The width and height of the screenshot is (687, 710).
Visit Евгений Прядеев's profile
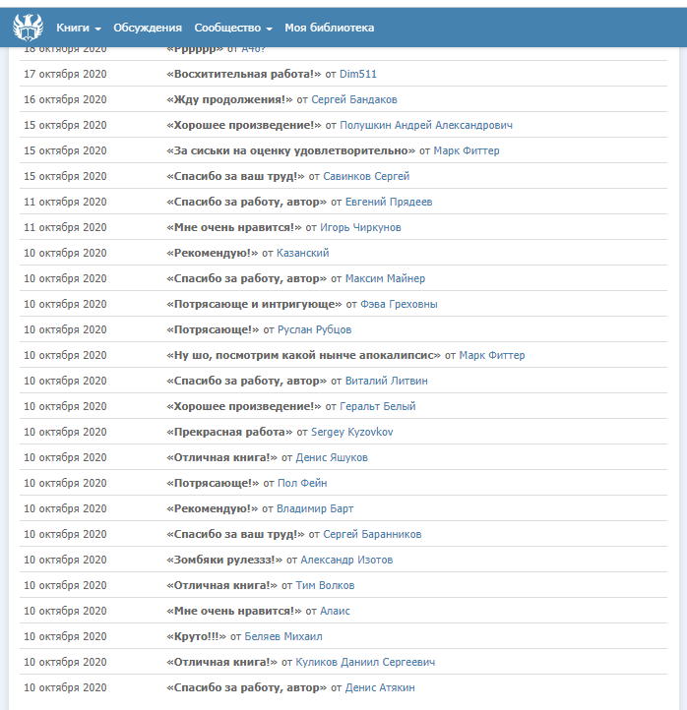tap(388, 202)
